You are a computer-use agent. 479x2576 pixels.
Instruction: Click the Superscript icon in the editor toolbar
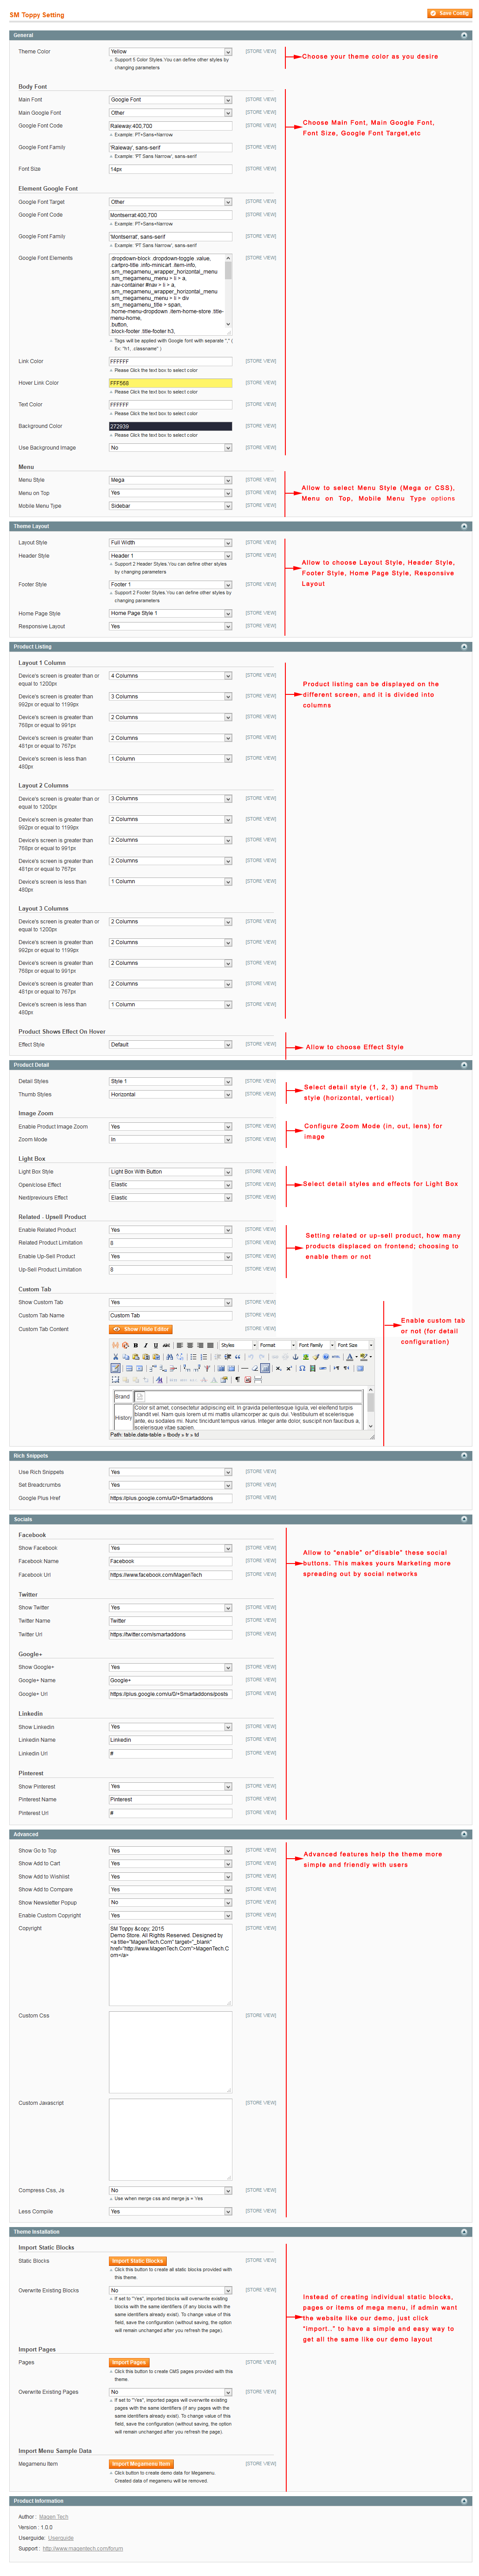pos(289,1368)
